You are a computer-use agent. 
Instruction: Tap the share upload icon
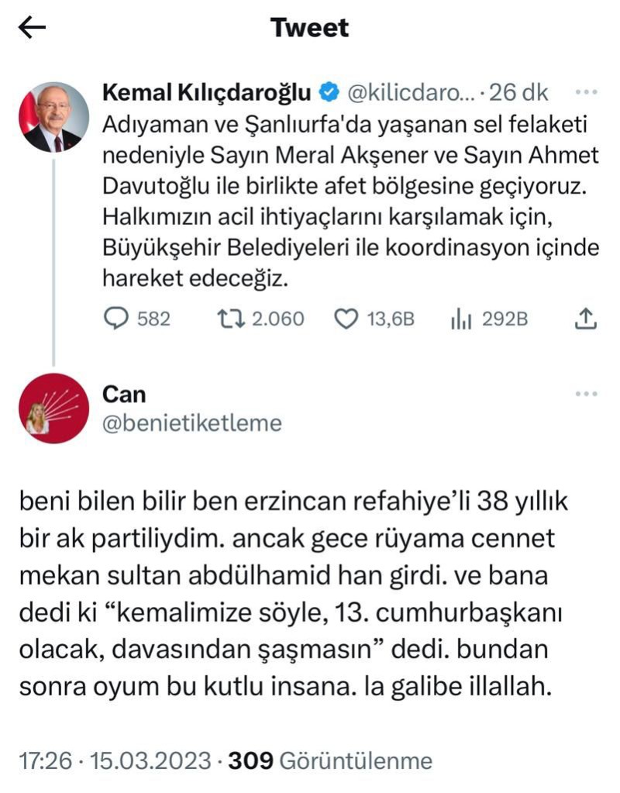[x=587, y=319]
